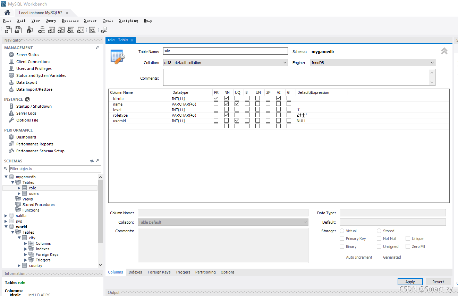Open Data Import/Restore
This screenshot has width=458, height=296.
point(34,89)
